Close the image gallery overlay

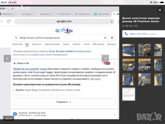pos(160,10)
